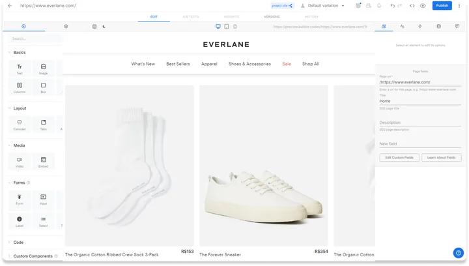
Task: Switch to desktop preview device
Action: pyautogui.click(x=218, y=26)
